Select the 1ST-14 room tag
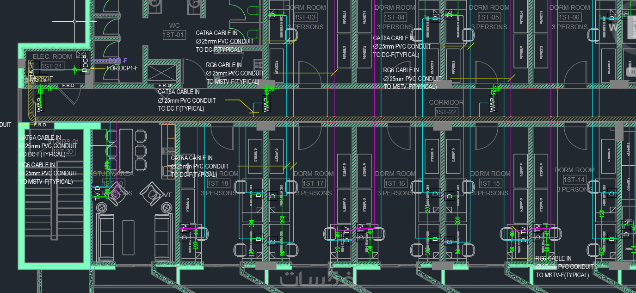This screenshot has width=636, height=293. click(574, 180)
